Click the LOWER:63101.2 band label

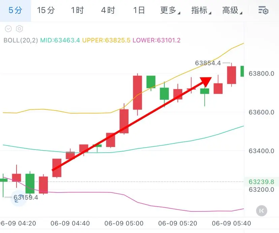pos(157,40)
